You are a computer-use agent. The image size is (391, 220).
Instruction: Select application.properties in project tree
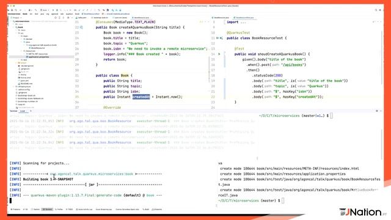tap(38, 57)
